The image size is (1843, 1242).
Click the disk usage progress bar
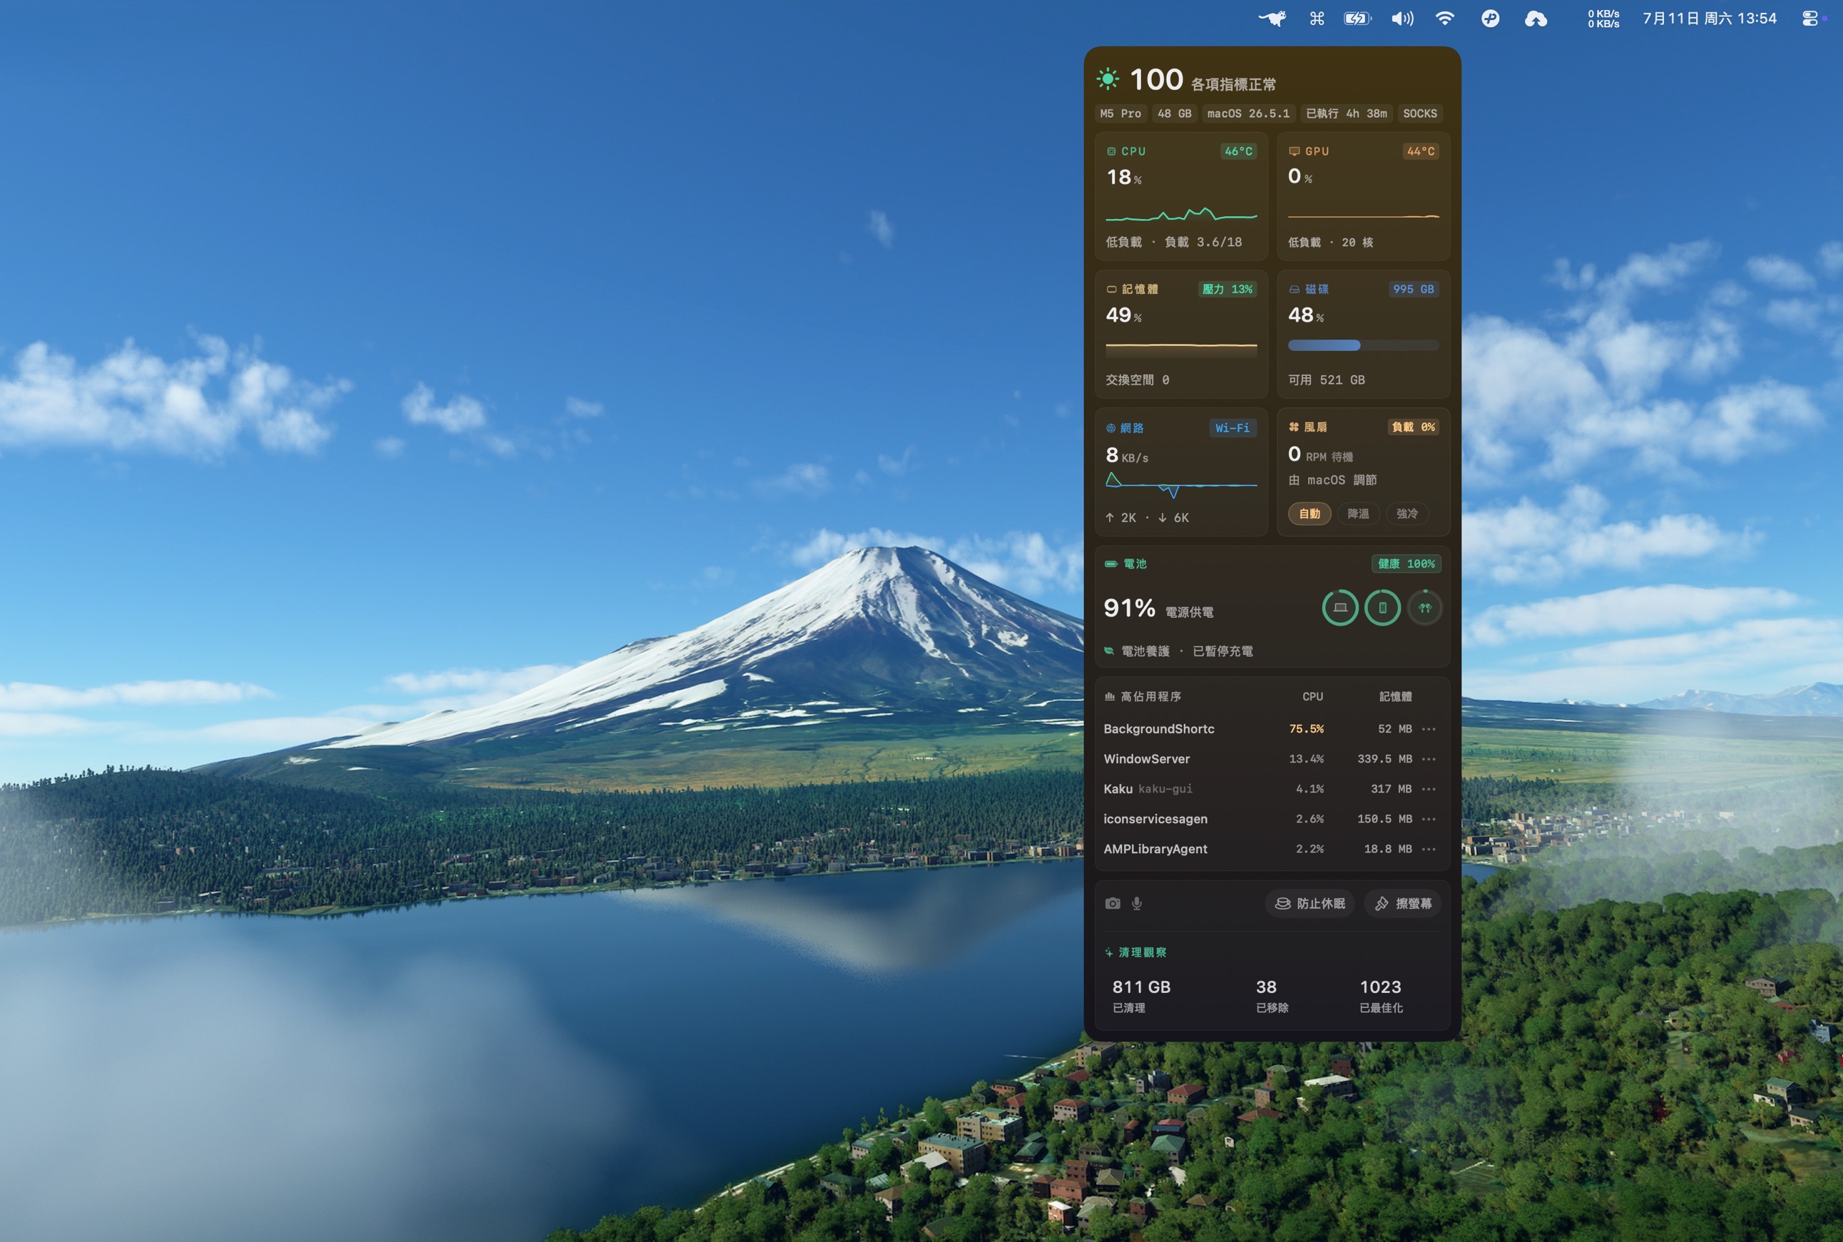1363,345
